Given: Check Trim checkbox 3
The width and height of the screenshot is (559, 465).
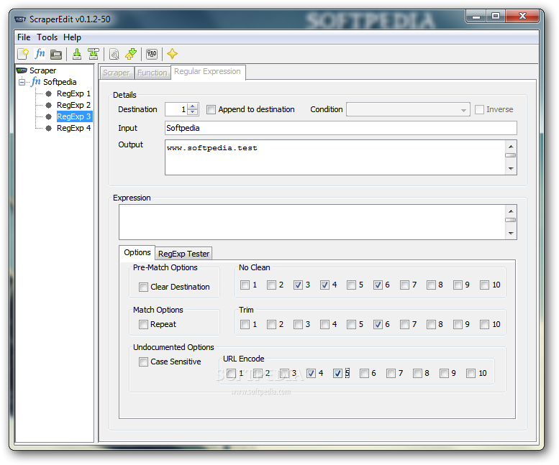Looking at the screenshot, I should click(x=298, y=324).
